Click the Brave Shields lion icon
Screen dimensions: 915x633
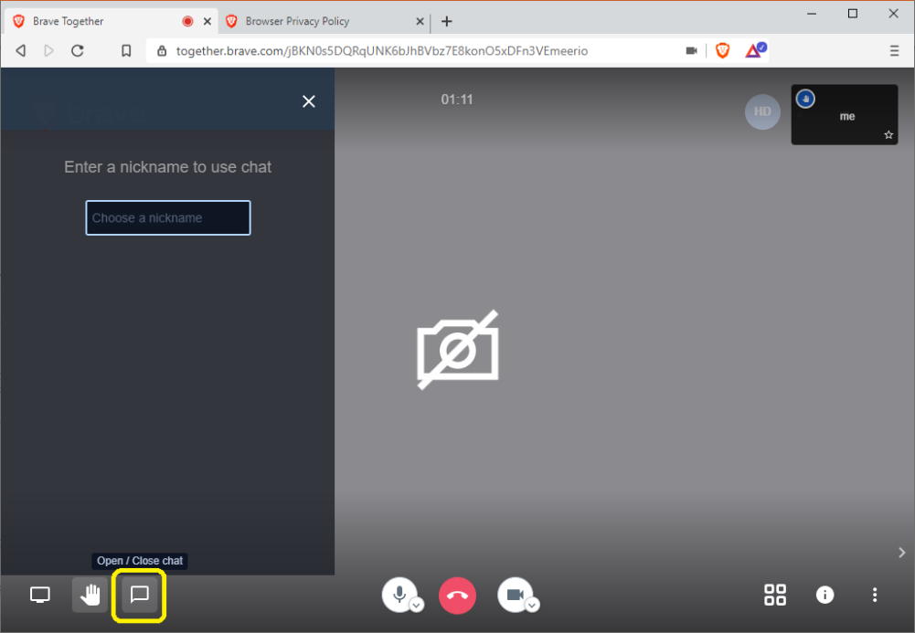(x=722, y=51)
